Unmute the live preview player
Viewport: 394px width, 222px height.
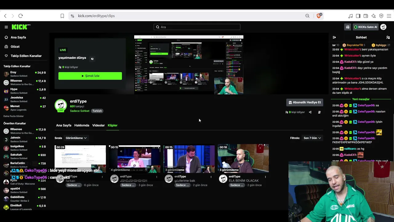(92, 59)
